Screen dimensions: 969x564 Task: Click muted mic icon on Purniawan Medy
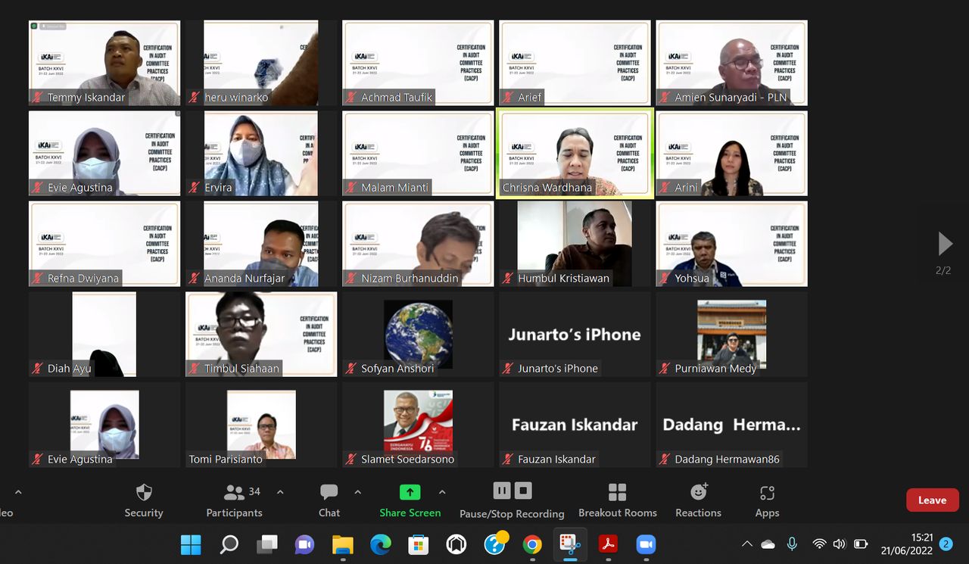665,368
